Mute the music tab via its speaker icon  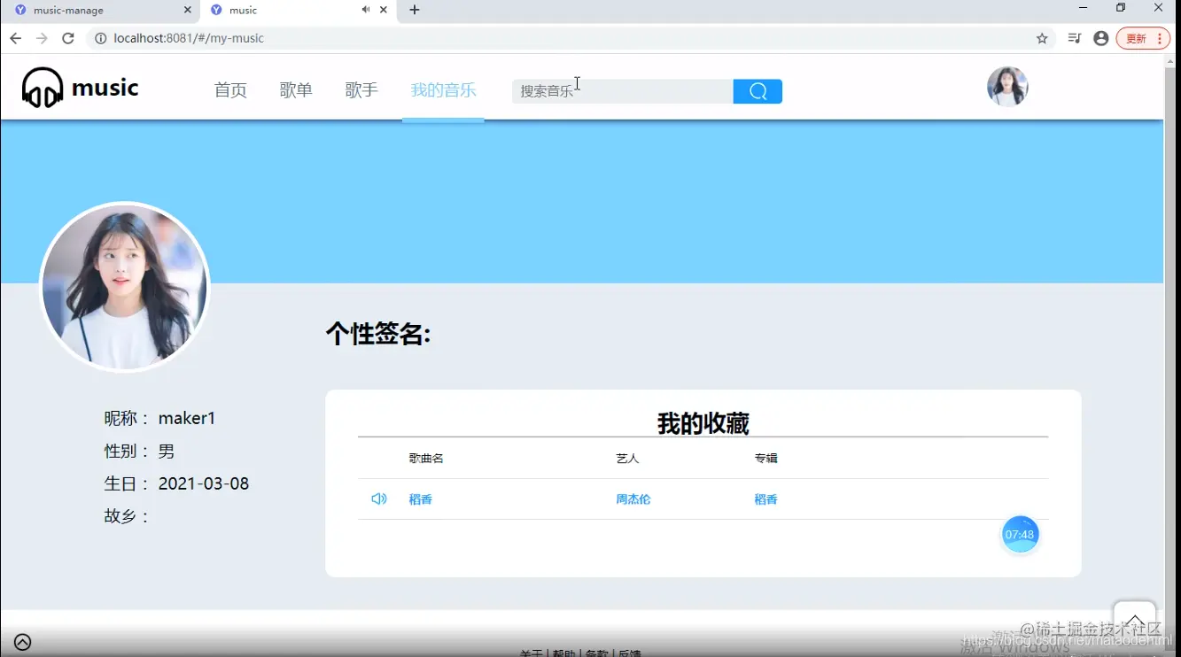pos(364,11)
